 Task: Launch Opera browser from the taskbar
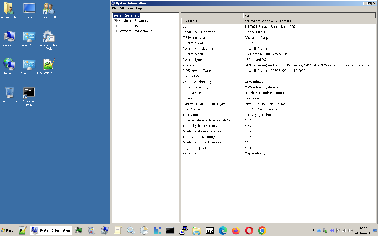249,230
